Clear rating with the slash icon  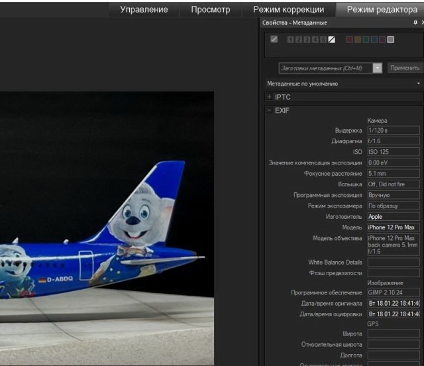[331, 40]
